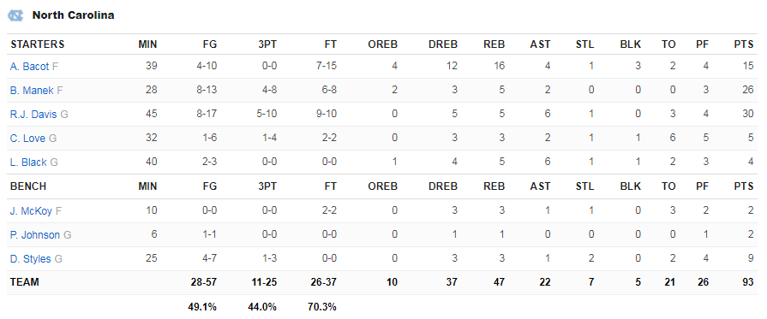767x319 pixels.
Task: Click the North Carolina team heading
Action: [x=74, y=15]
